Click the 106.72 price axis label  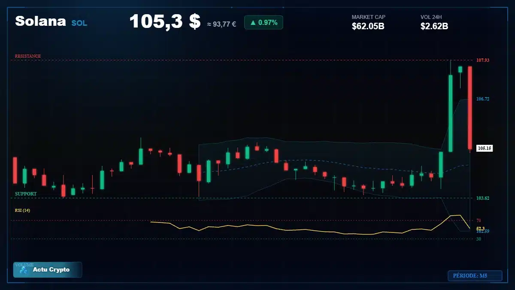[483, 99]
